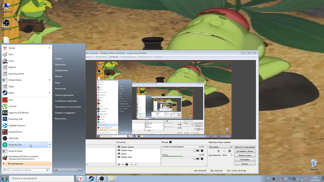
Task: Open shutdown options arrow beside Завершение работы
Action: click(80, 170)
